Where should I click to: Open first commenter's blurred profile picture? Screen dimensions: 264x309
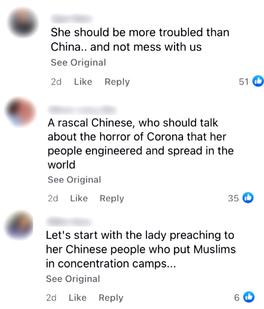tap(23, 22)
